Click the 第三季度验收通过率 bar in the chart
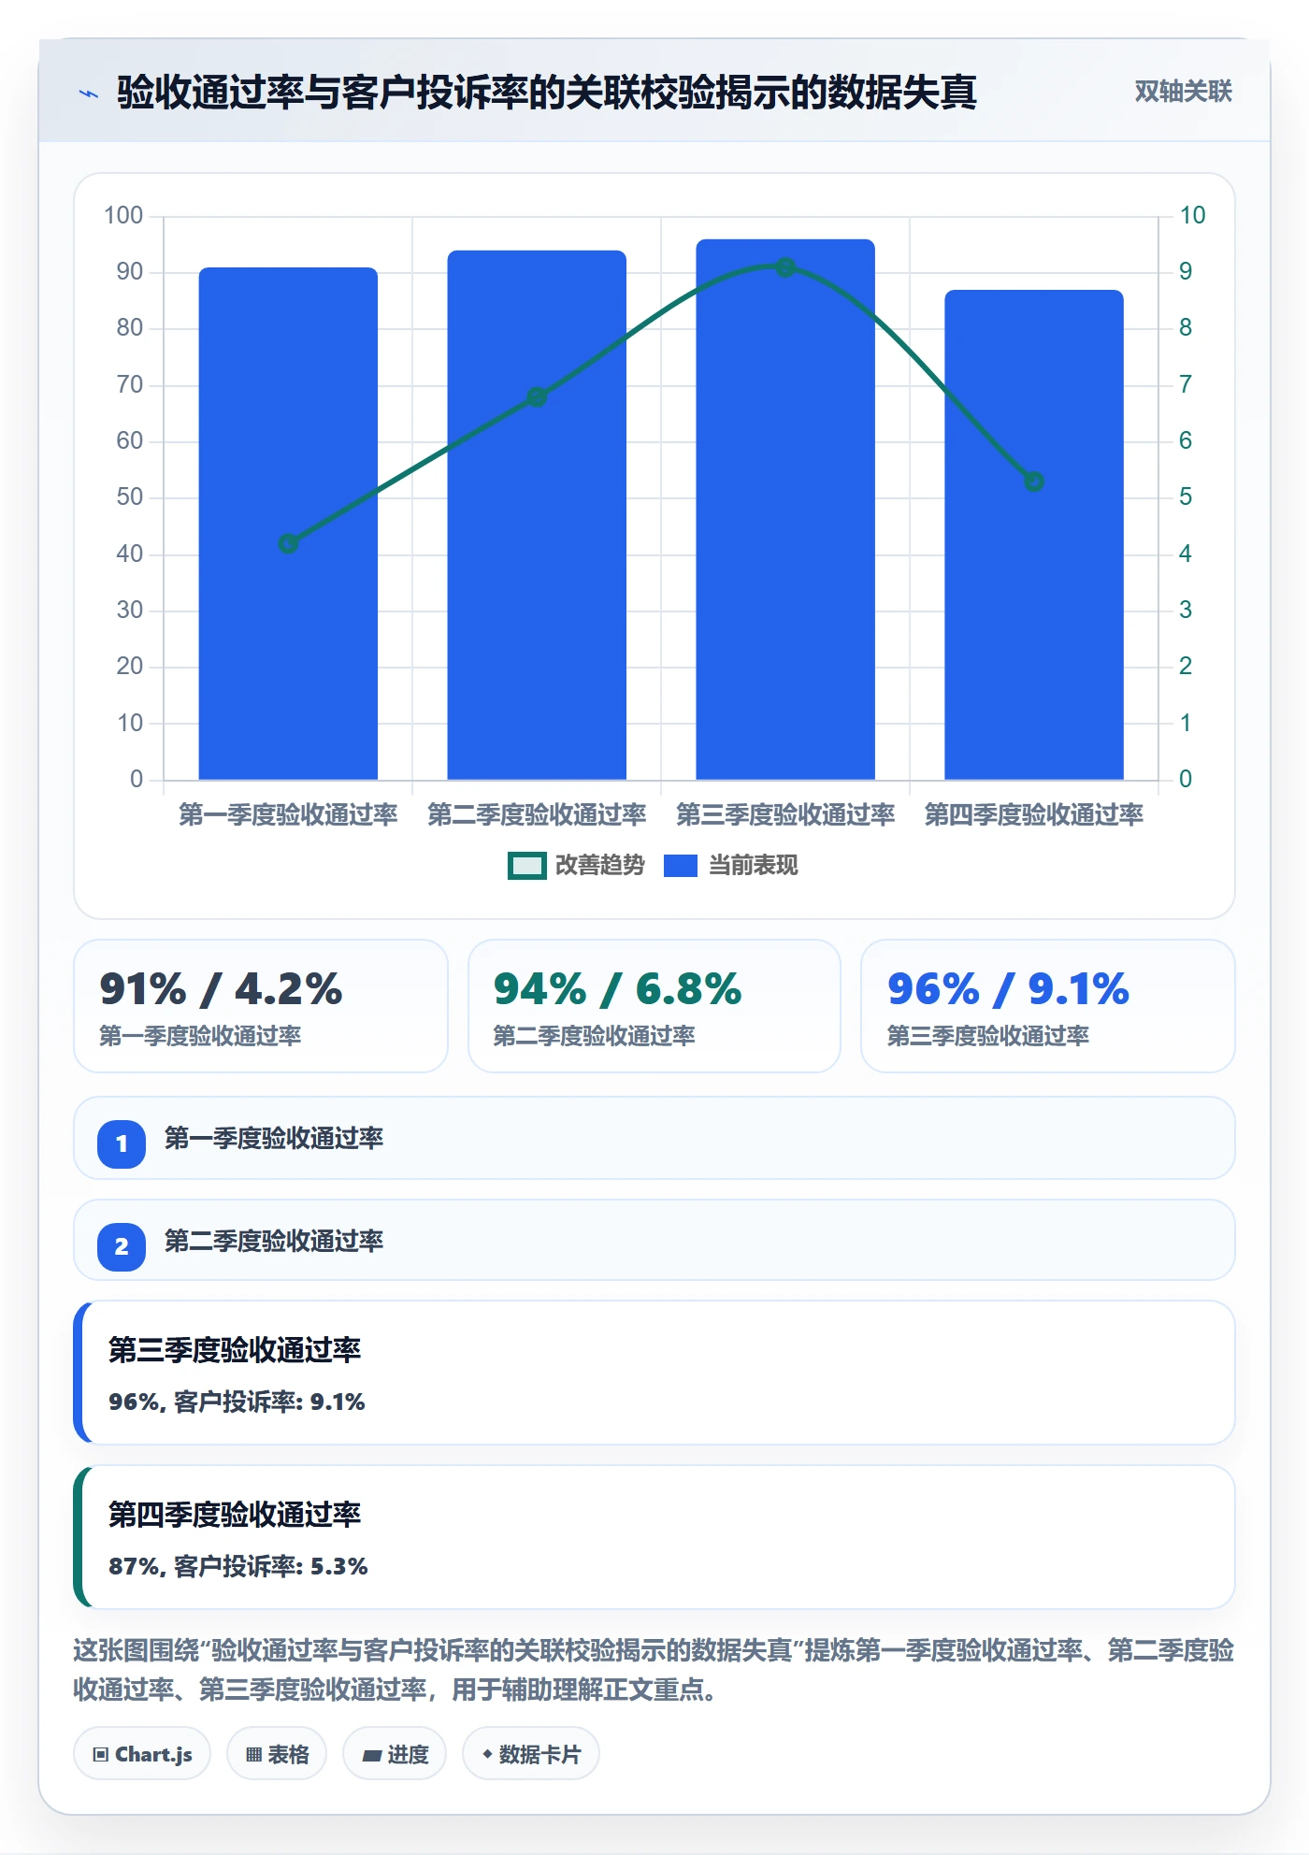The height and width of the screenshot is (1855, 1309). [785, 510]
